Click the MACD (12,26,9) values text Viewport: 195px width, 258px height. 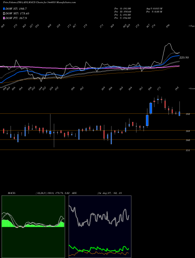tap(53, 193)
